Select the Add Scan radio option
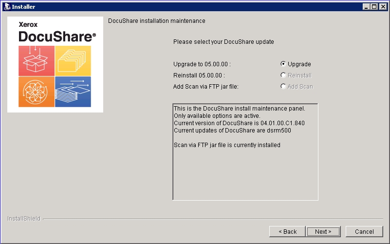 pos(283,86)
